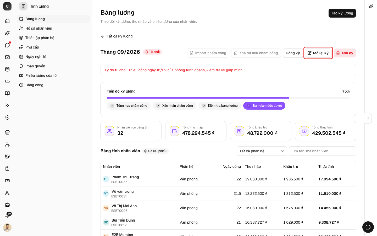The width and height of the screenshot is (377, 236).
Task: Open the handshake icon in left rail
Action: pos(7,157)
